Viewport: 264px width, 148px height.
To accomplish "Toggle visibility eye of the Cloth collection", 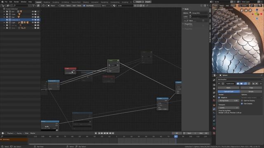I will [x=33, y=14].
